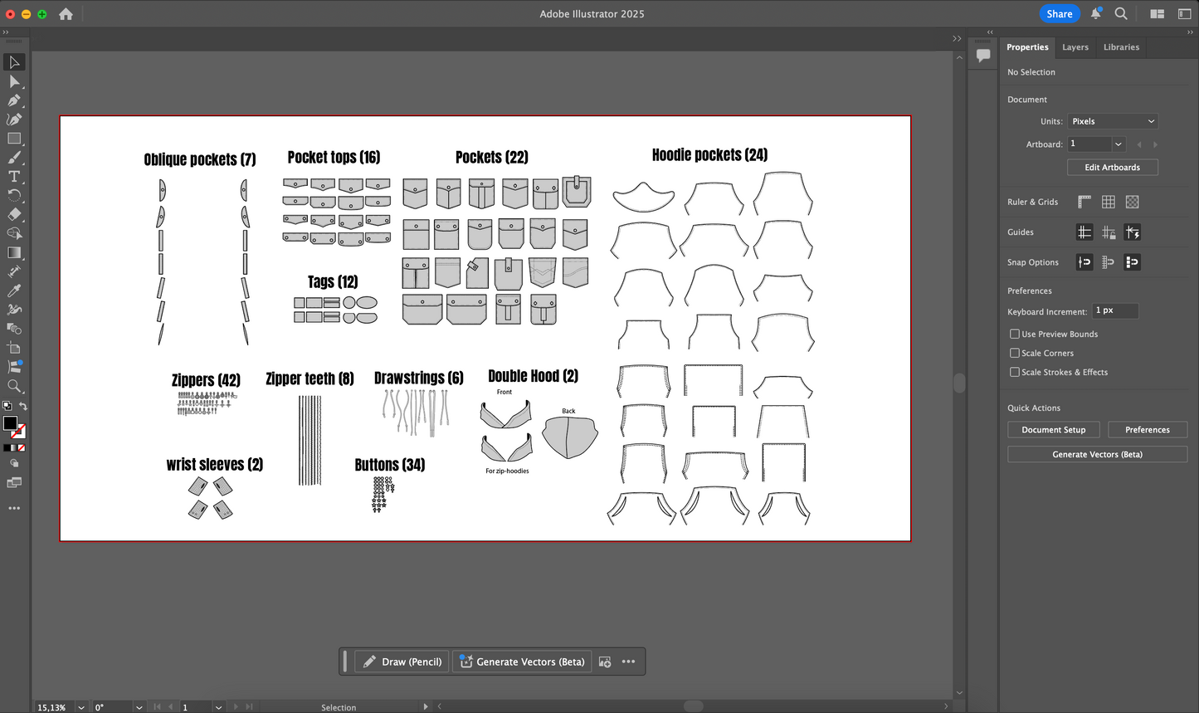Screen dimensions: 1199x713
Task: Click the Generate Vectors (Beta) button
Action: 1097,454
